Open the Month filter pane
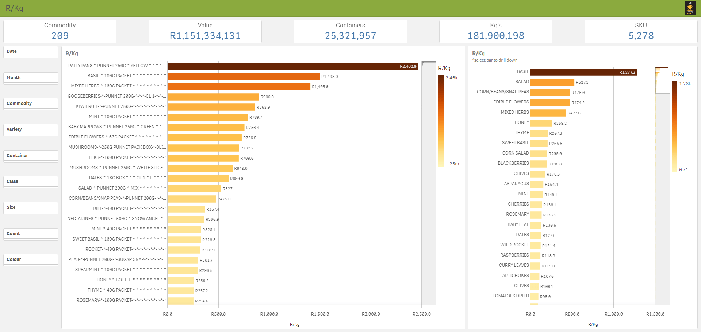 [31, 78]
